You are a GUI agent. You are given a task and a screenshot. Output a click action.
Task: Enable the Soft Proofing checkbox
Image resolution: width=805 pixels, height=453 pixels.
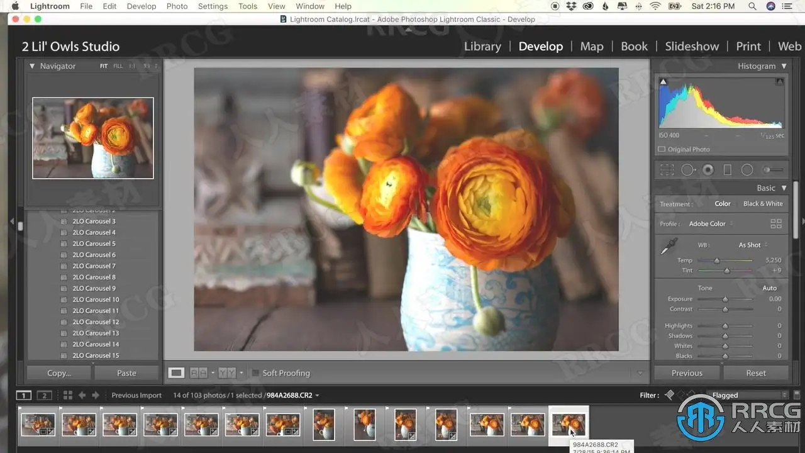(255, 373)
